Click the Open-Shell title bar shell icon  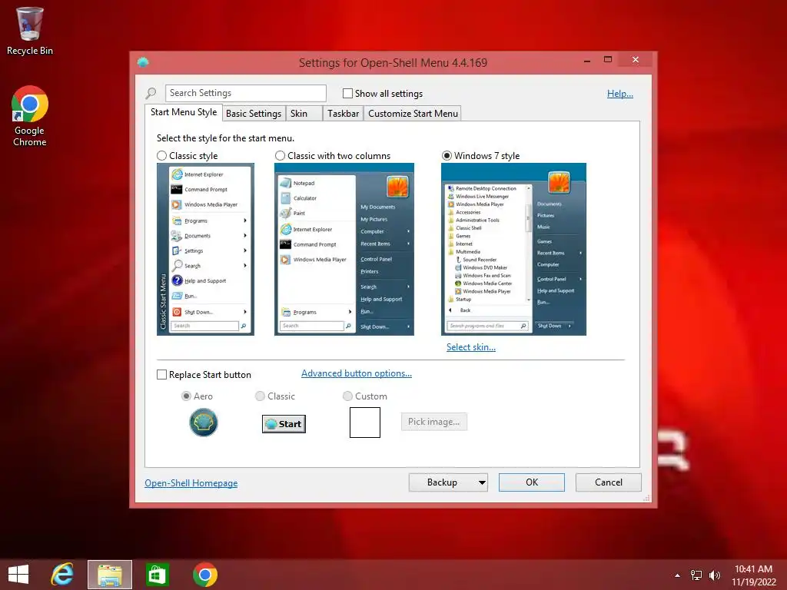coord(143,62)
